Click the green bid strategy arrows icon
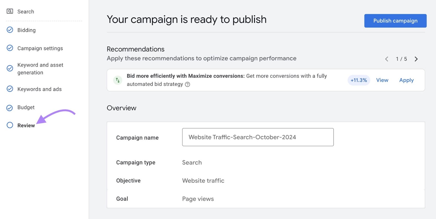 coord(117,80)
